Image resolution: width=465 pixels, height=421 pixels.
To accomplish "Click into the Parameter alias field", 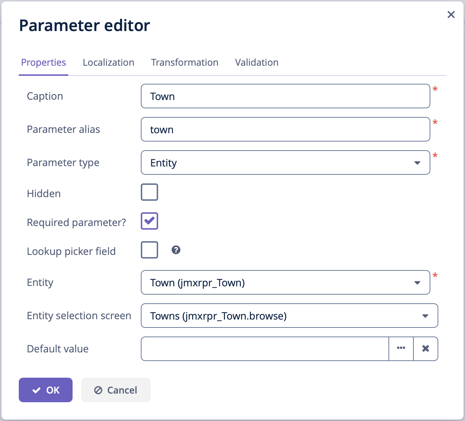I will coord(286,129).
